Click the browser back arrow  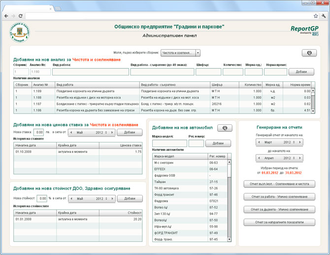[x=6, y=16]
